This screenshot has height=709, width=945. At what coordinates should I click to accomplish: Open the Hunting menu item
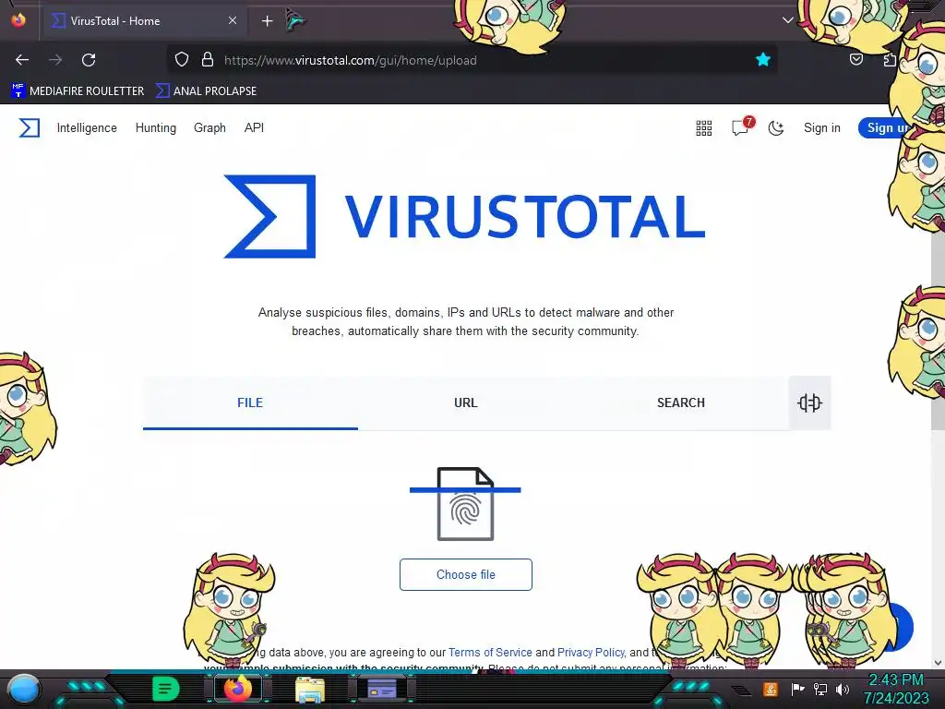coord(155,127)
